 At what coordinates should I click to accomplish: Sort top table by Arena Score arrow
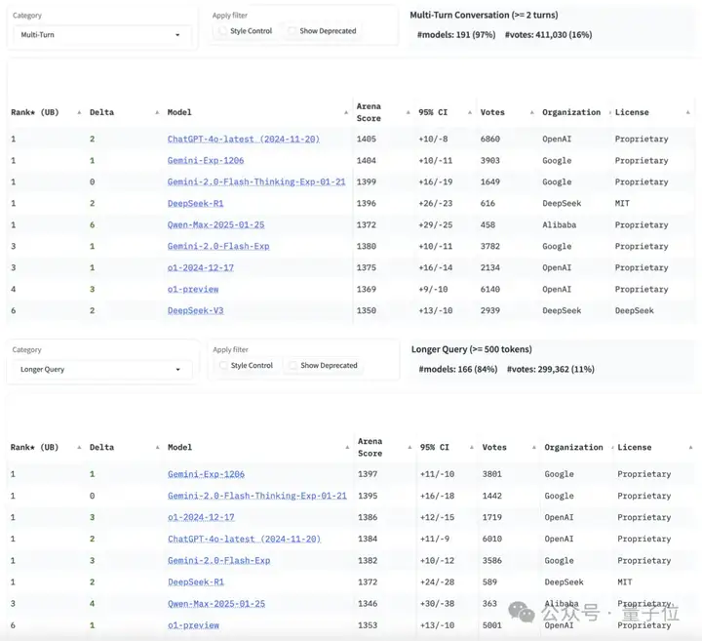point(408,112)
